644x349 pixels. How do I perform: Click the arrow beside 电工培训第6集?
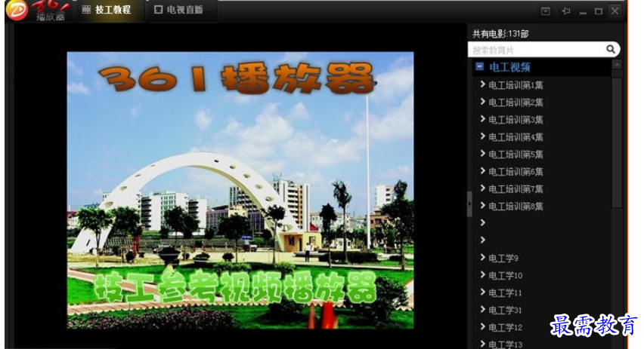483,171
